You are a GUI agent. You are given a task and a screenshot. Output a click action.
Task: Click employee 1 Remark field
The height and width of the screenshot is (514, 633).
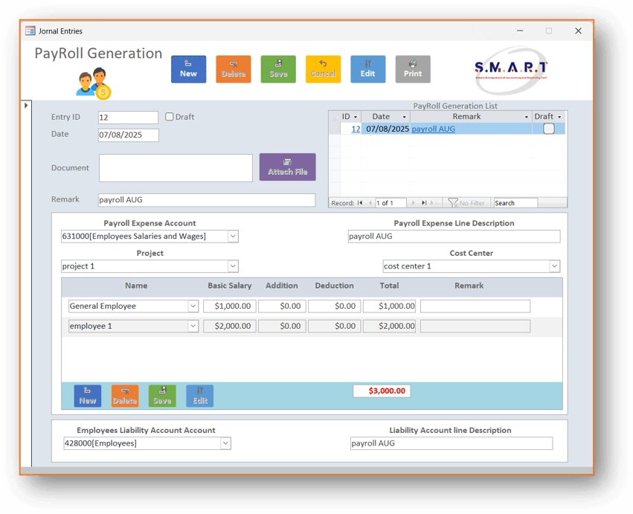tap(475, 326)
